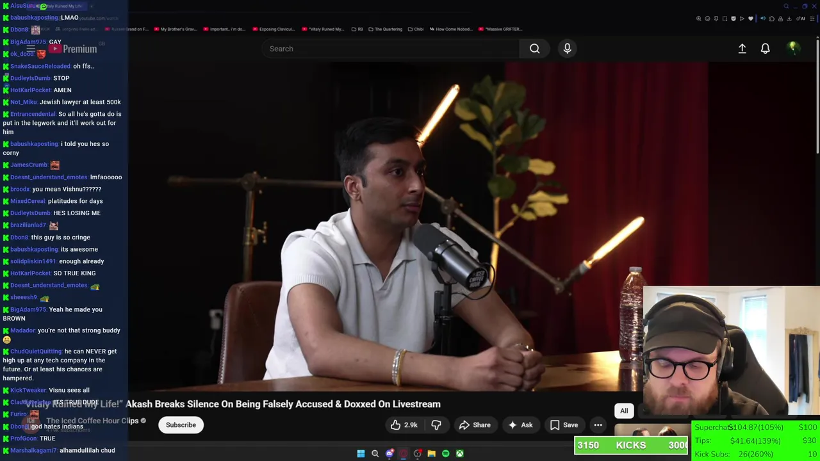The image size is (820, 461).
Task: Click the 3150 KICKS goal bar
Action: tap(631, 446)
